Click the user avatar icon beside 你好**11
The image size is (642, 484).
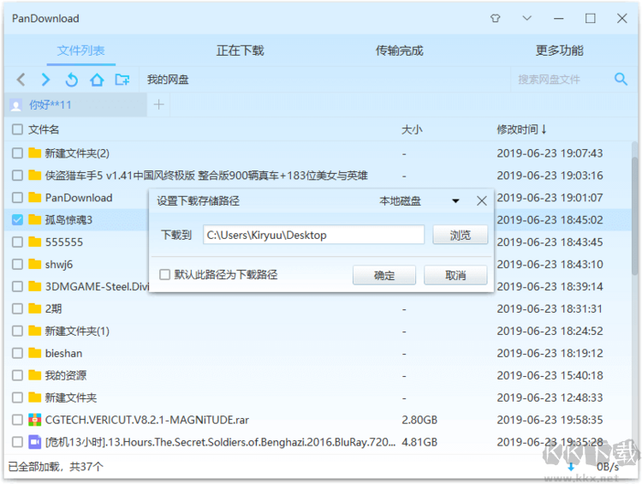coord(16,105)
